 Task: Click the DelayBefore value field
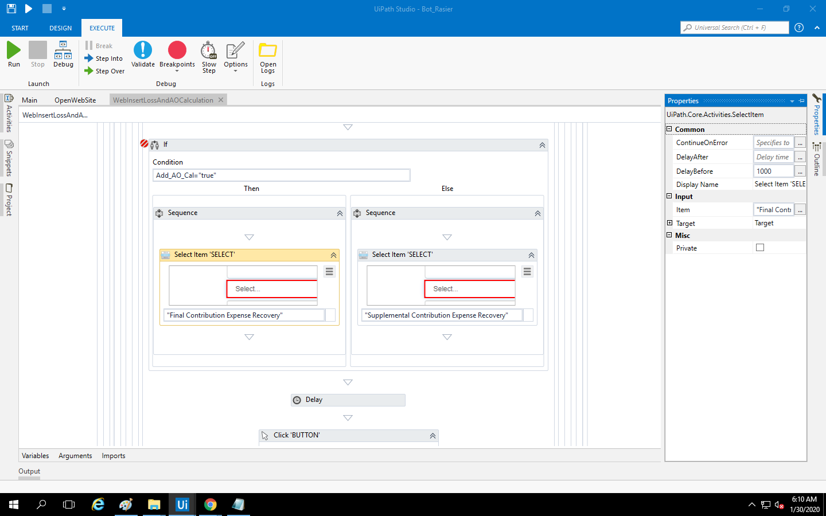point(774,171)
